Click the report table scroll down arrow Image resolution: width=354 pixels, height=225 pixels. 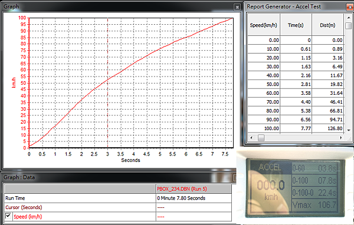[x=349, y=130]
